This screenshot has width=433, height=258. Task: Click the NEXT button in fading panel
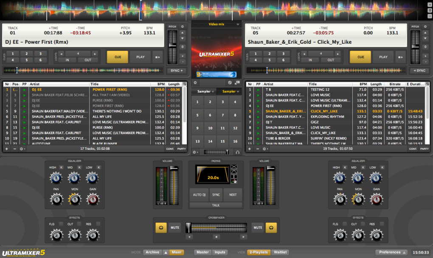coord(233,195)
